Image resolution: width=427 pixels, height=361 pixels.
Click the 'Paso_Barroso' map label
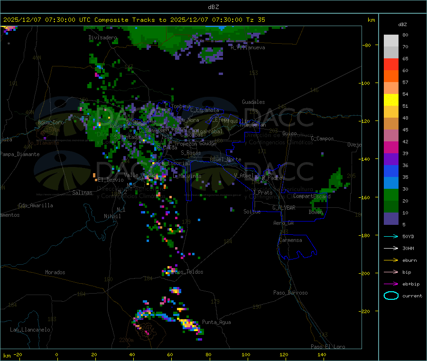[x=290, y=293]
